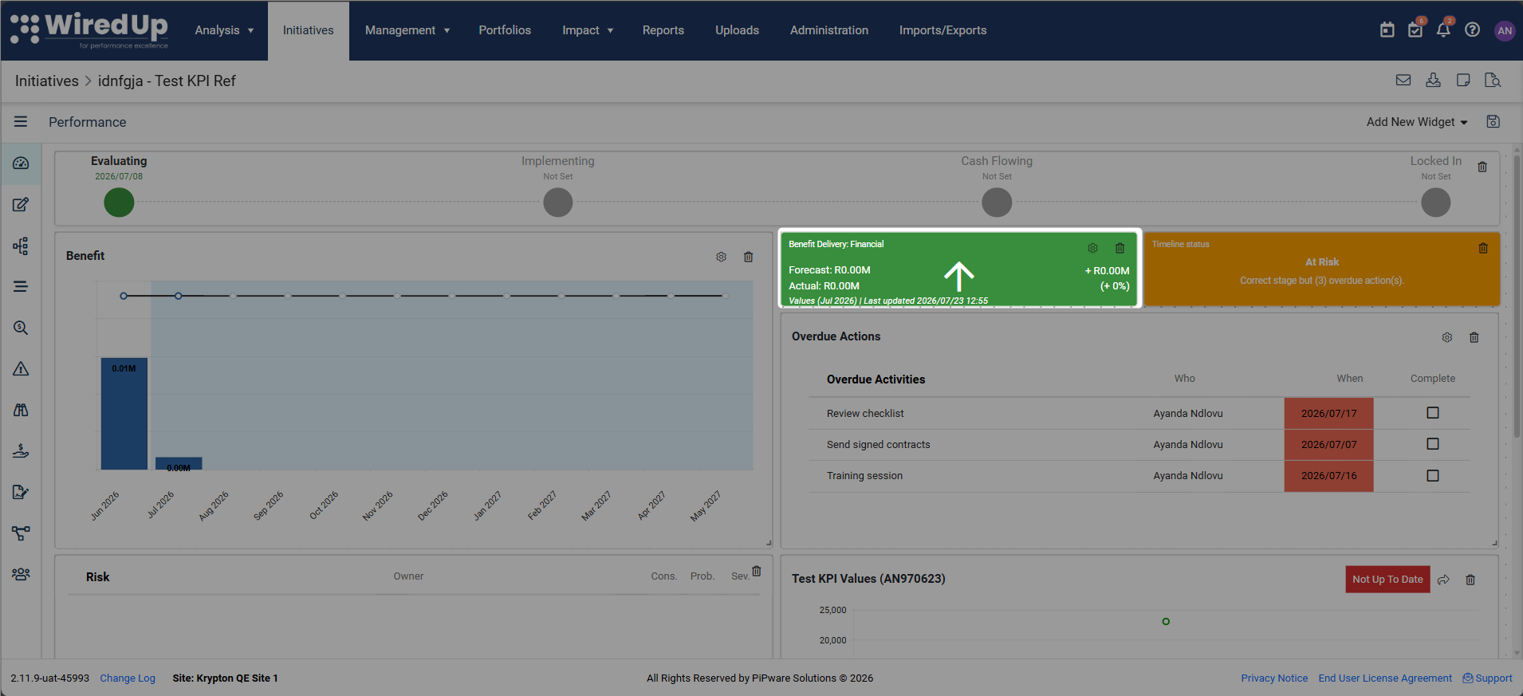Open the workflow nodes sidebar icon
The height and width of the screenshot is (696, 1523).
21,533
